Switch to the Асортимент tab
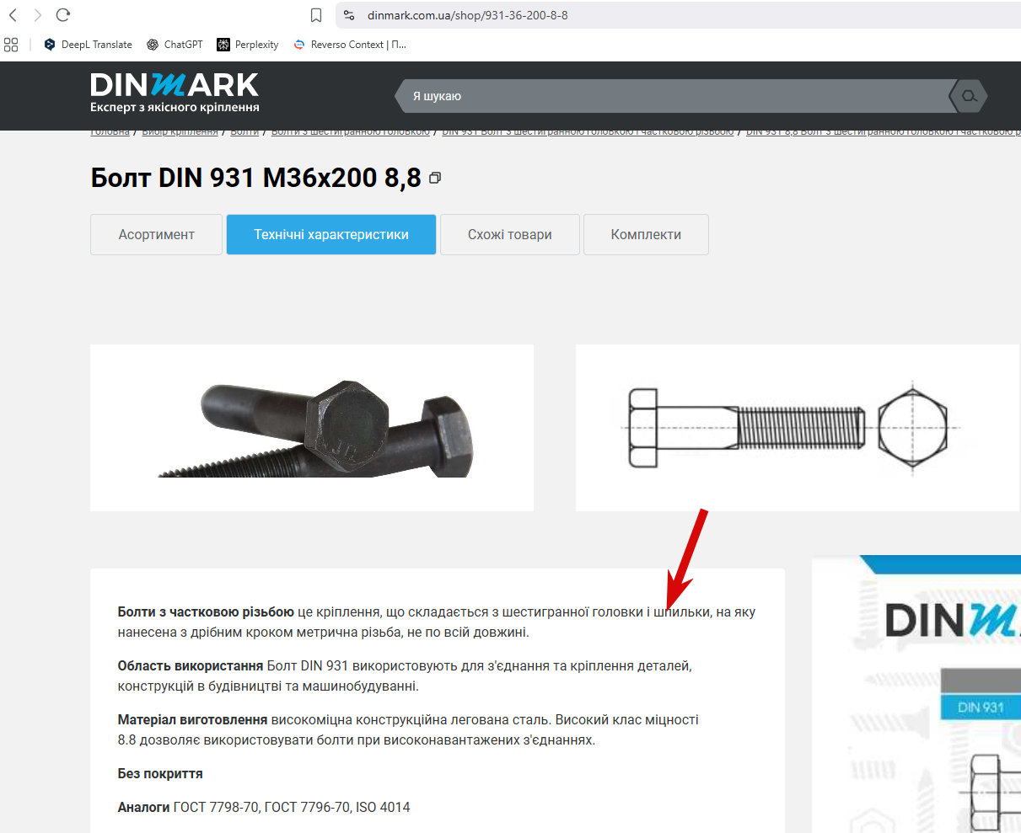1021x833 pixels. tap(156, 234)
